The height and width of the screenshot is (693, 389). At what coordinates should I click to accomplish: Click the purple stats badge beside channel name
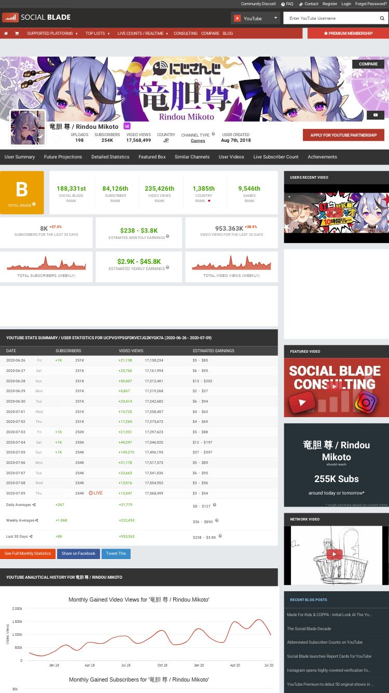click(x=127, y=126)
